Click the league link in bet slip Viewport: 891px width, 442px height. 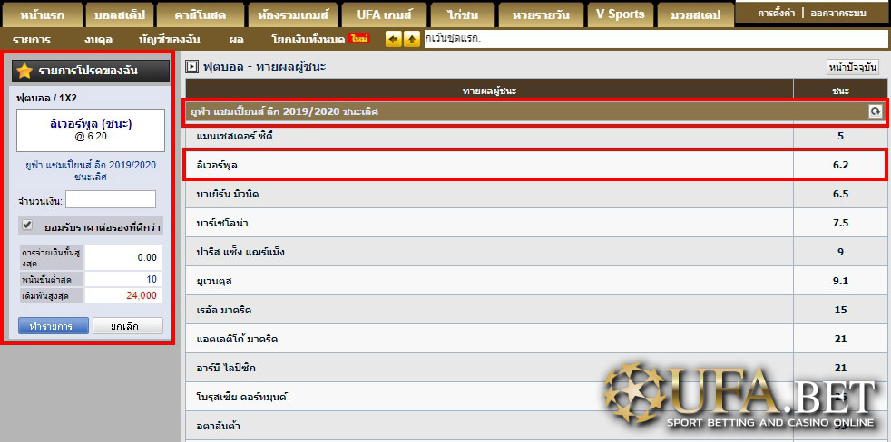tap(91, 171)
